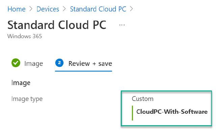Screen dimensions: 216x133
Task: Click the Image section heading
Action: tap(21, 83)
